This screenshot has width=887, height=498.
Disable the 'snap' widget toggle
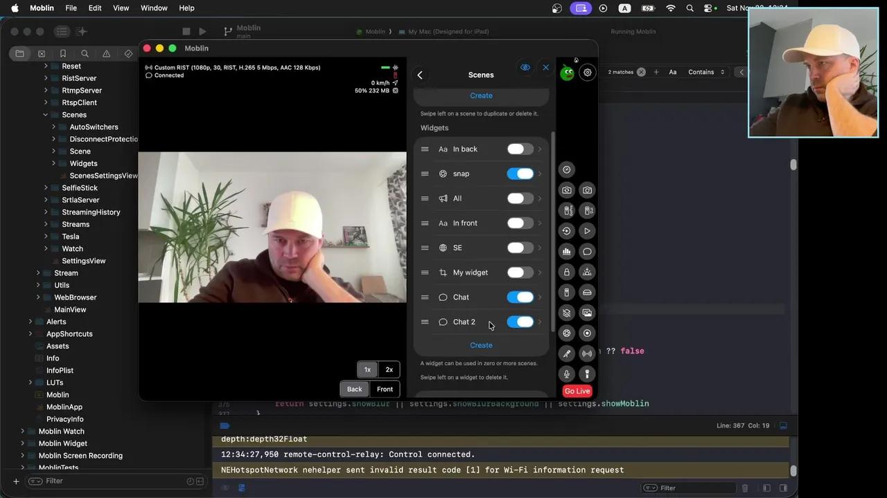(520, 174)
